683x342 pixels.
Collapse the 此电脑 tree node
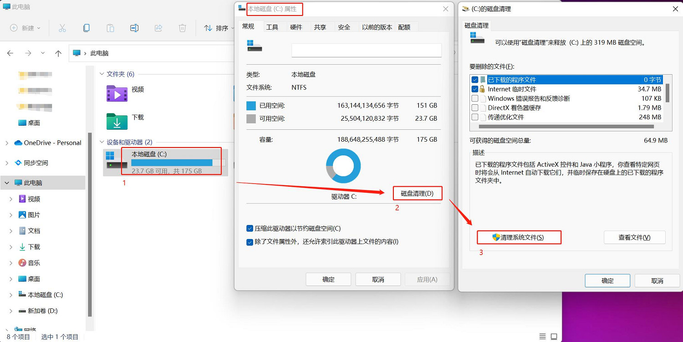(7, 183)
